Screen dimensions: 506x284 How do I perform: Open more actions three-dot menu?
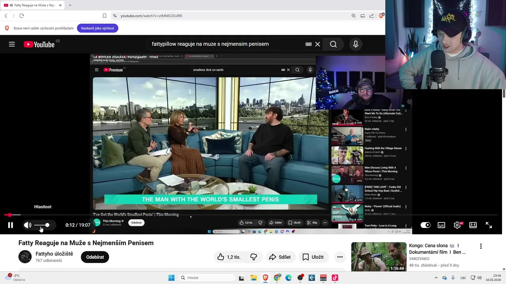coord(340,257)
